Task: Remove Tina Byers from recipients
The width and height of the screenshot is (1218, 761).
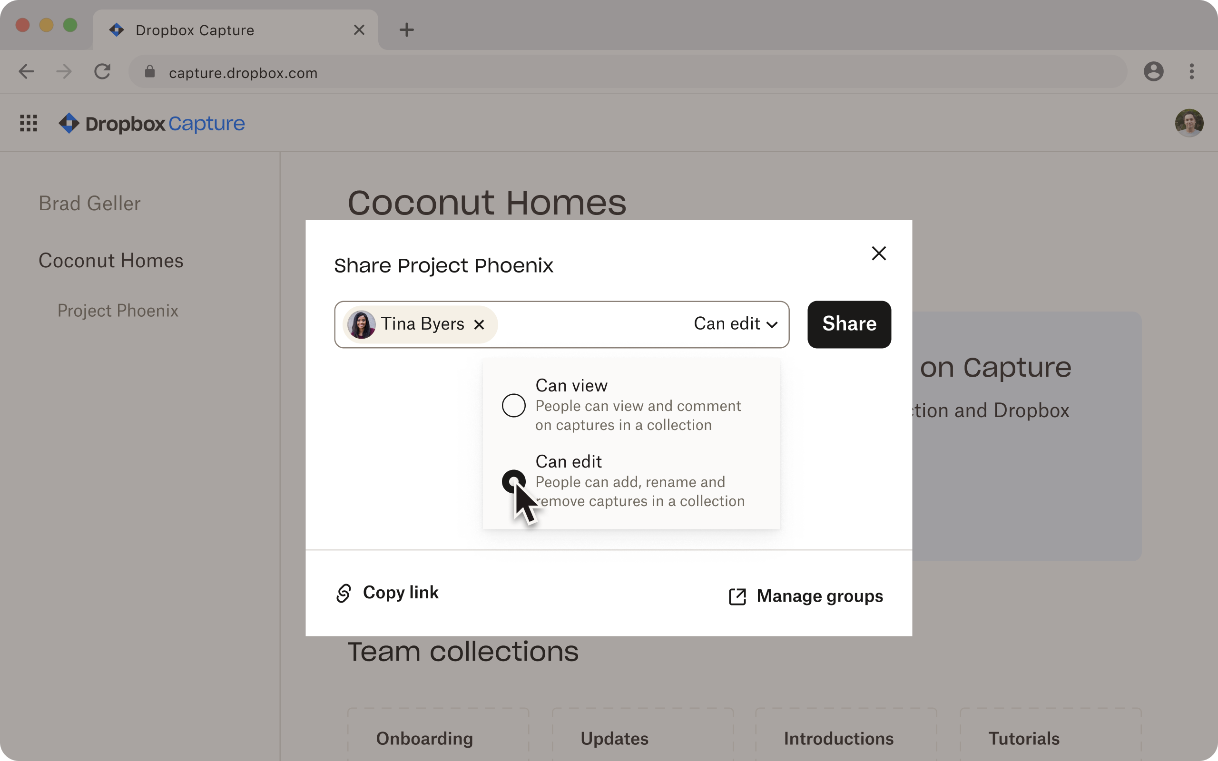Action: click(x=479, y=323)
